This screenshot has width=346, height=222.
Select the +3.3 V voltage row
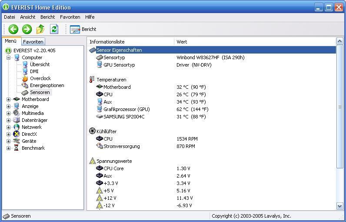212,183
